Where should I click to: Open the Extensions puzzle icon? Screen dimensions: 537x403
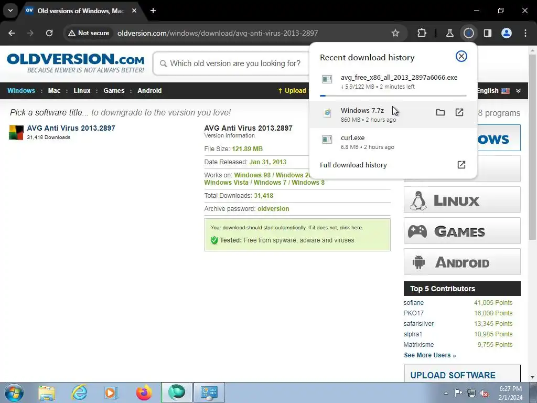[422, 33]
